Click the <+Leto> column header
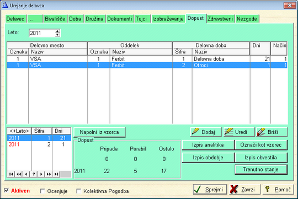 [x=19, y=131]
